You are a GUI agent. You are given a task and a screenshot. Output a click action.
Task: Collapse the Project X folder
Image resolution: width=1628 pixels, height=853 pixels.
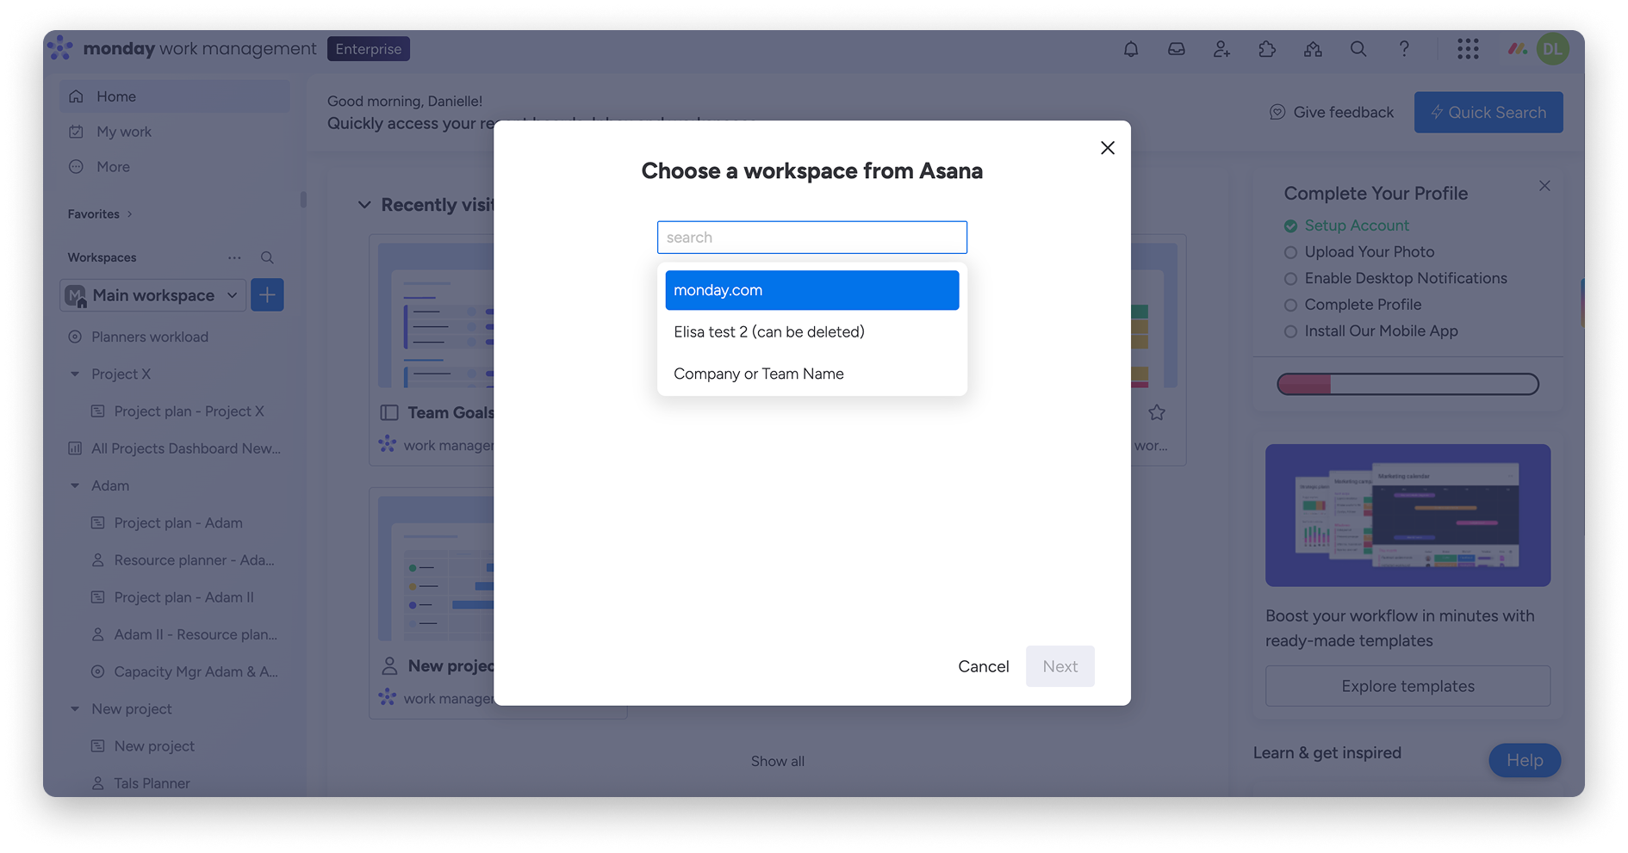(75, 374)
